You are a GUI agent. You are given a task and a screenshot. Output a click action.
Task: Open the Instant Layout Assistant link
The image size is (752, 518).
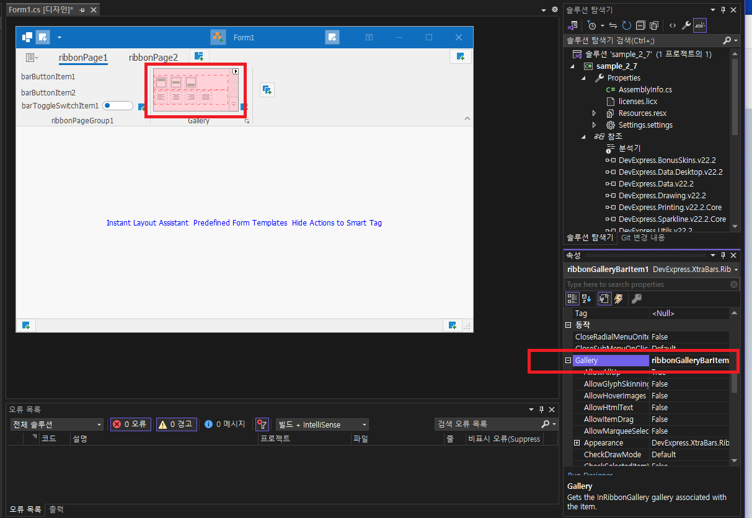point(148,222)
